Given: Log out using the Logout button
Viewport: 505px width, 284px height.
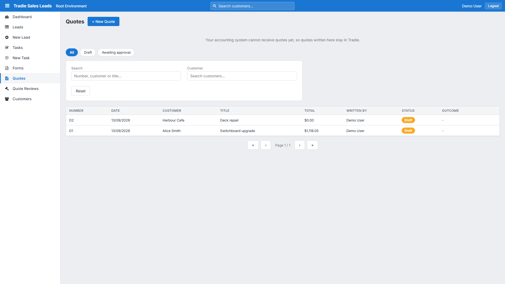Looking at the screenshot, I should click(x=493, y=6).
